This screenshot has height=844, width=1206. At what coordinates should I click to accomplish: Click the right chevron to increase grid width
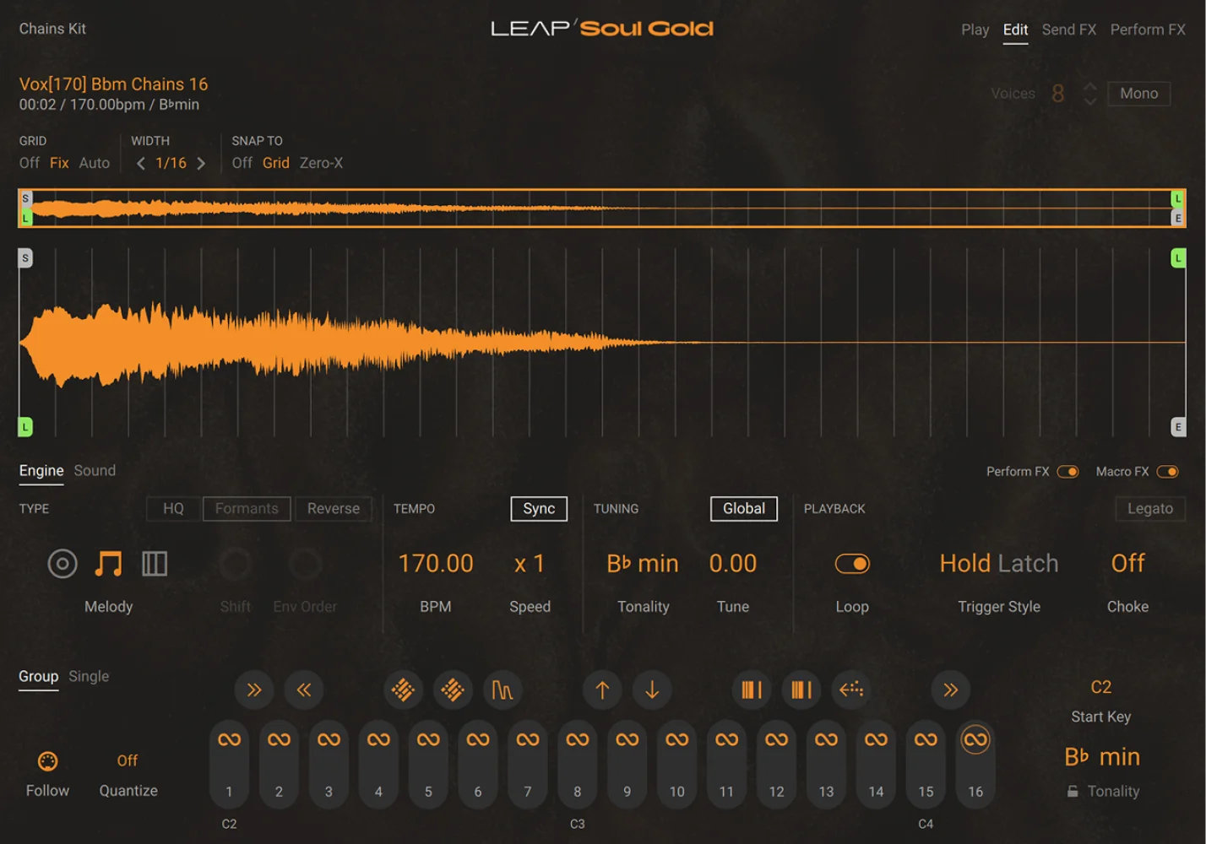[202, 163]
